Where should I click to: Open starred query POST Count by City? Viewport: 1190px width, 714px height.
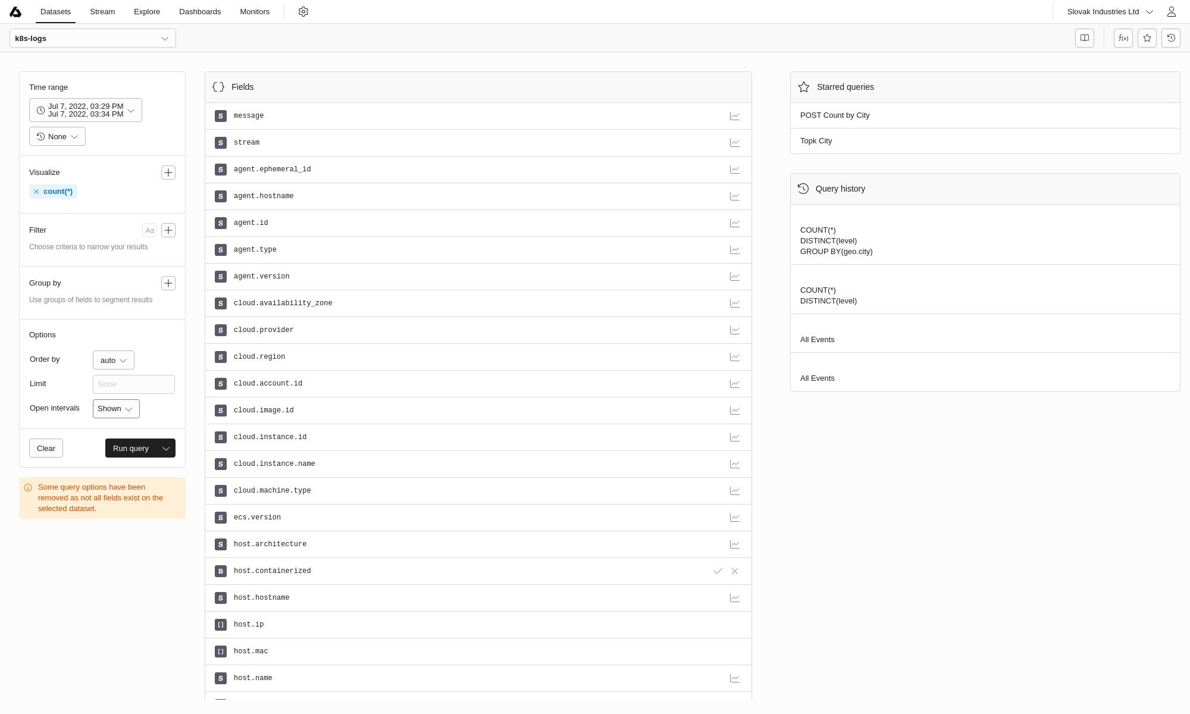pyautogui.click(x=835, y=115)
